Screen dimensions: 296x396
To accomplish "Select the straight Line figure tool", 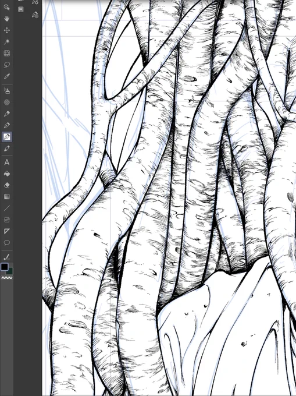I will tap(7, 208).
